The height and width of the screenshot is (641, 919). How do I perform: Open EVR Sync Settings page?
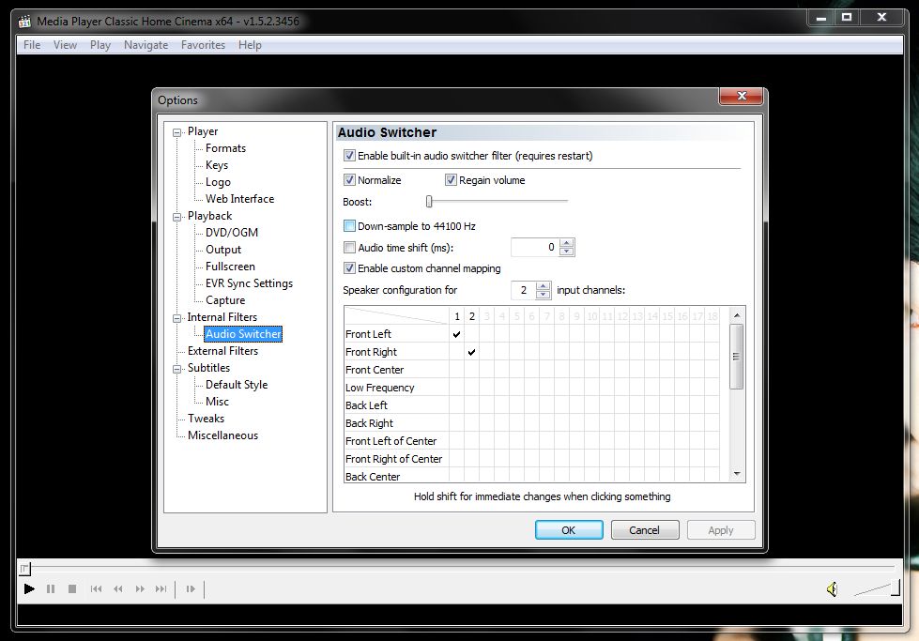249,283
